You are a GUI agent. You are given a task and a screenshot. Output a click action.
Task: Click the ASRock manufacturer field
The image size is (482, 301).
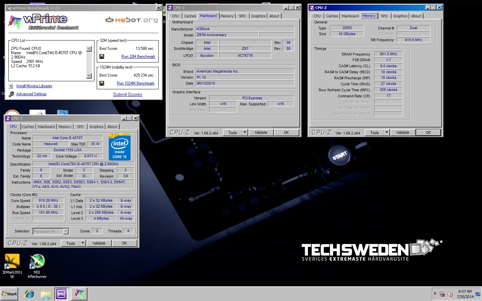tap(245, 29)
